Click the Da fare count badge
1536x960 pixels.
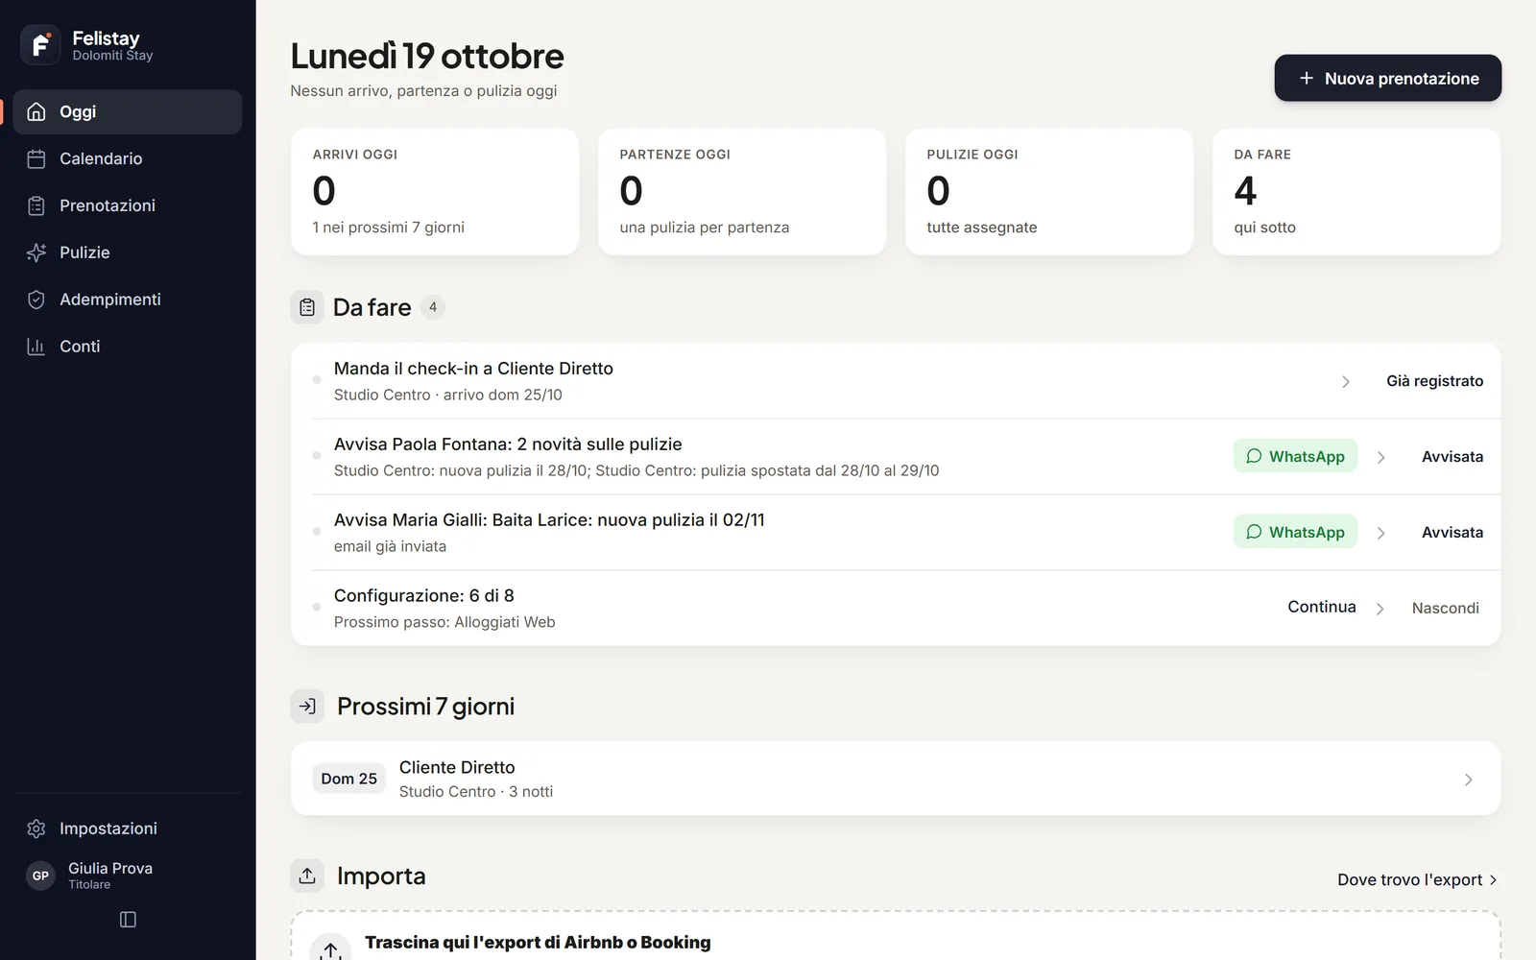click(433, 307)
